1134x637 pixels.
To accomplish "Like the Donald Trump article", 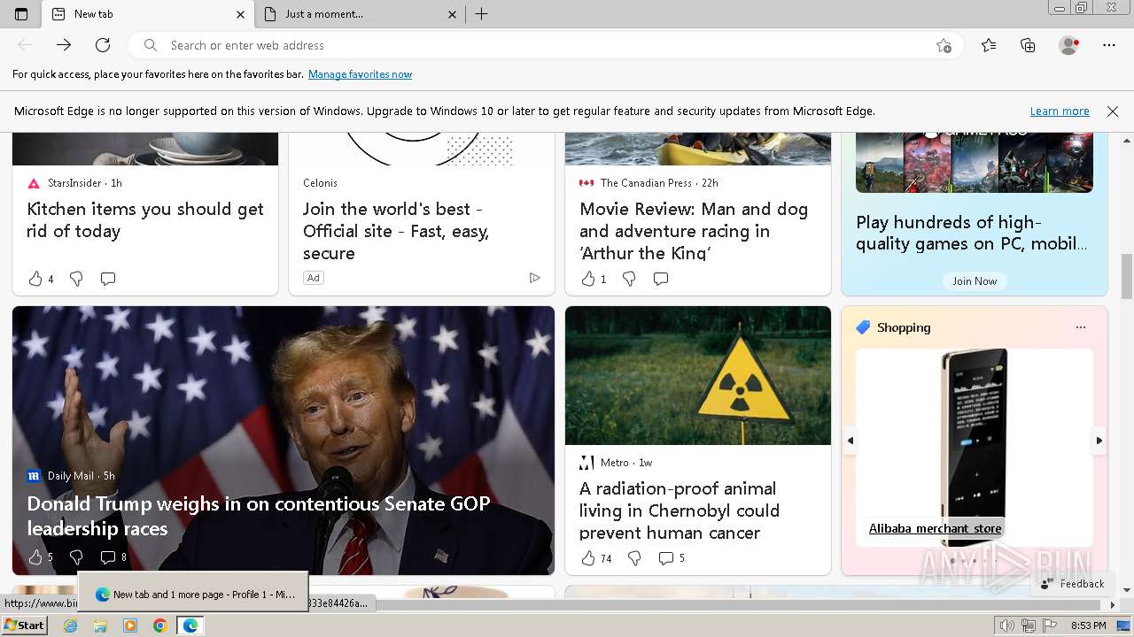I will [x=35, y=557].
